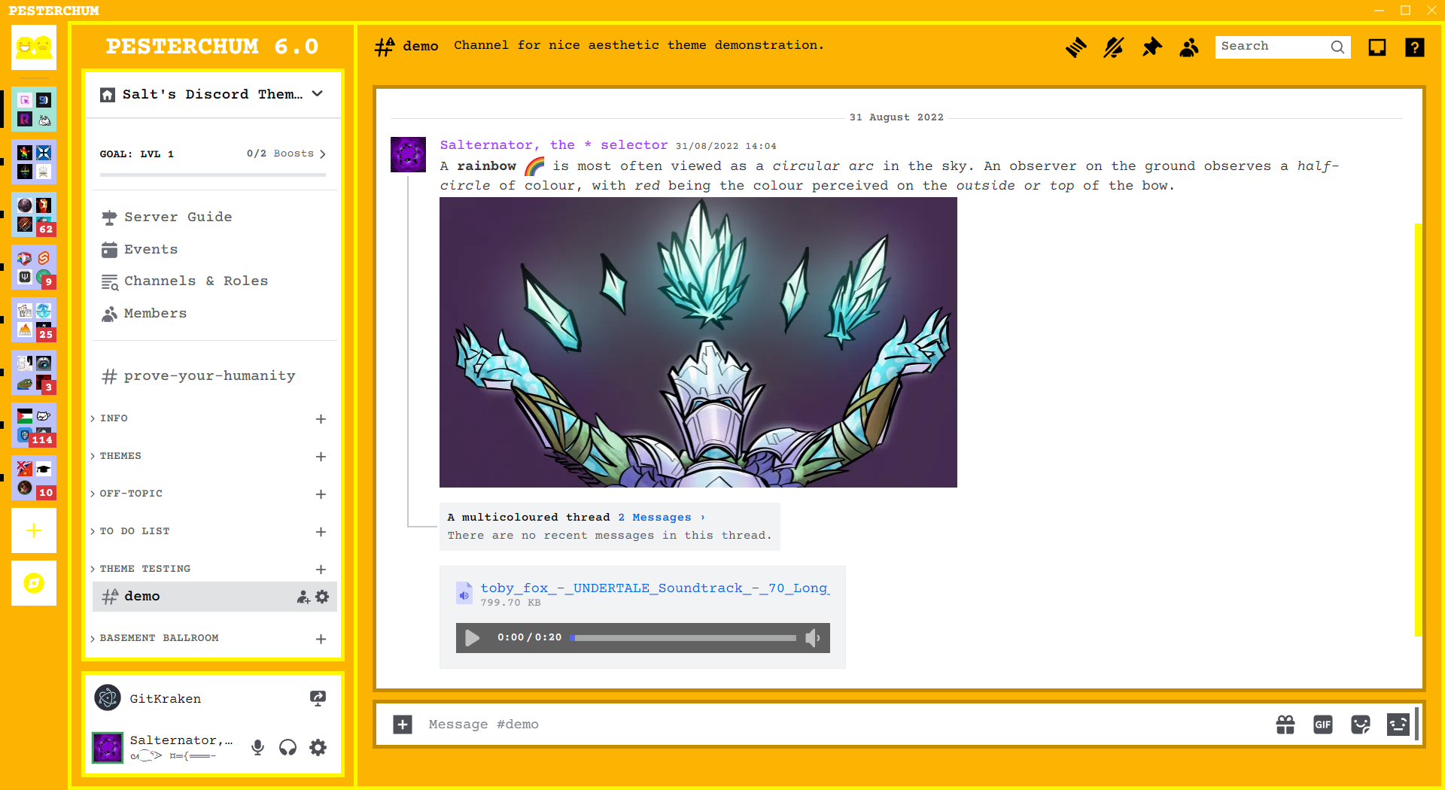
Task: Create channel in TO DO LIST category
Action: coord(321,532)
